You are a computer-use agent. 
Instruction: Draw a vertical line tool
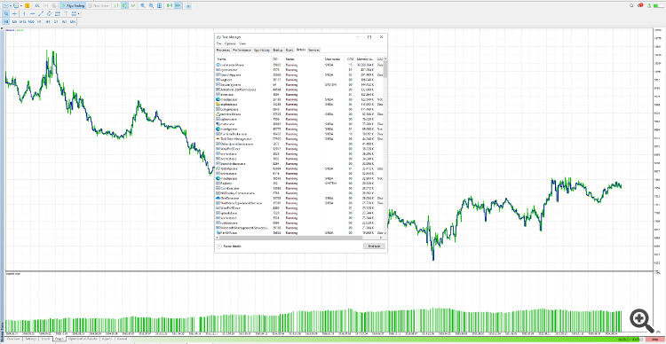[x=24, y=13]
